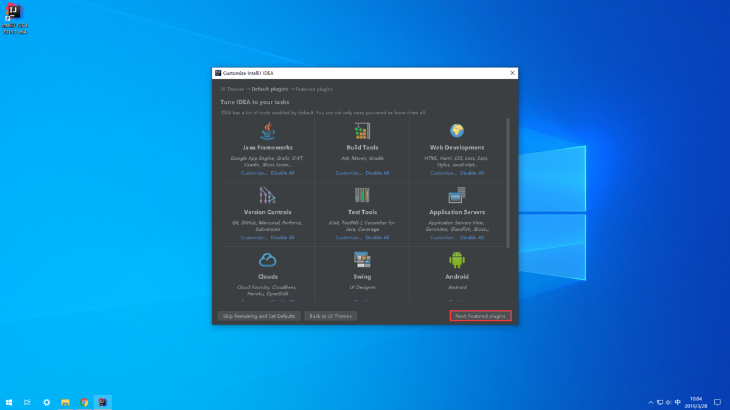Image resolution: width=730 pixels, height=410 pixels.
Task: Click the network icon in the system tray
Action: point(660,402)
